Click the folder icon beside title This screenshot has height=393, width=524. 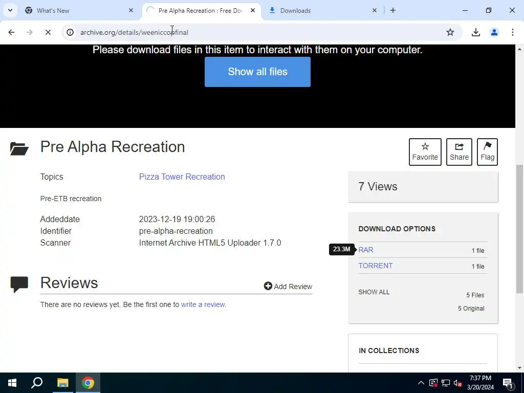point(19,149)
